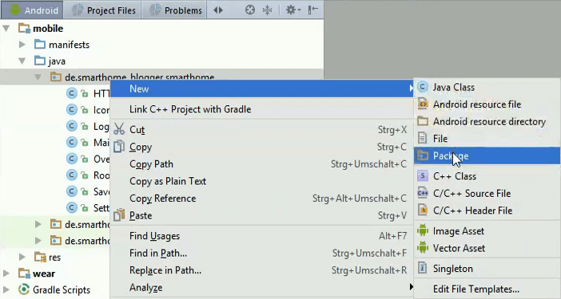Expand the manifests folder
Image resolution: width=561 pixels, height=299 pixels.
[22, 45]
